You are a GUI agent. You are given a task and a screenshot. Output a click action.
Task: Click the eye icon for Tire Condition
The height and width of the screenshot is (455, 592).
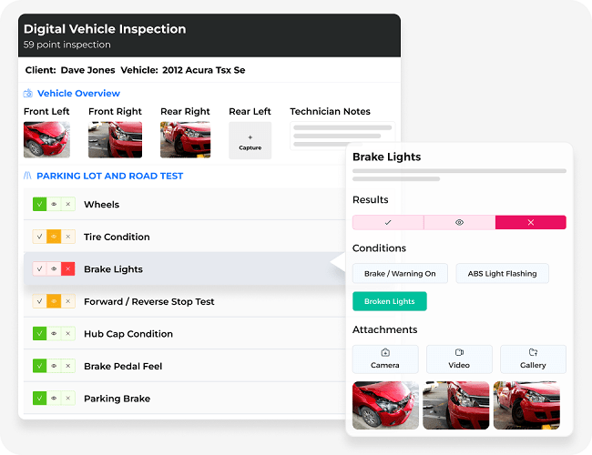click(x=54, y=237)
